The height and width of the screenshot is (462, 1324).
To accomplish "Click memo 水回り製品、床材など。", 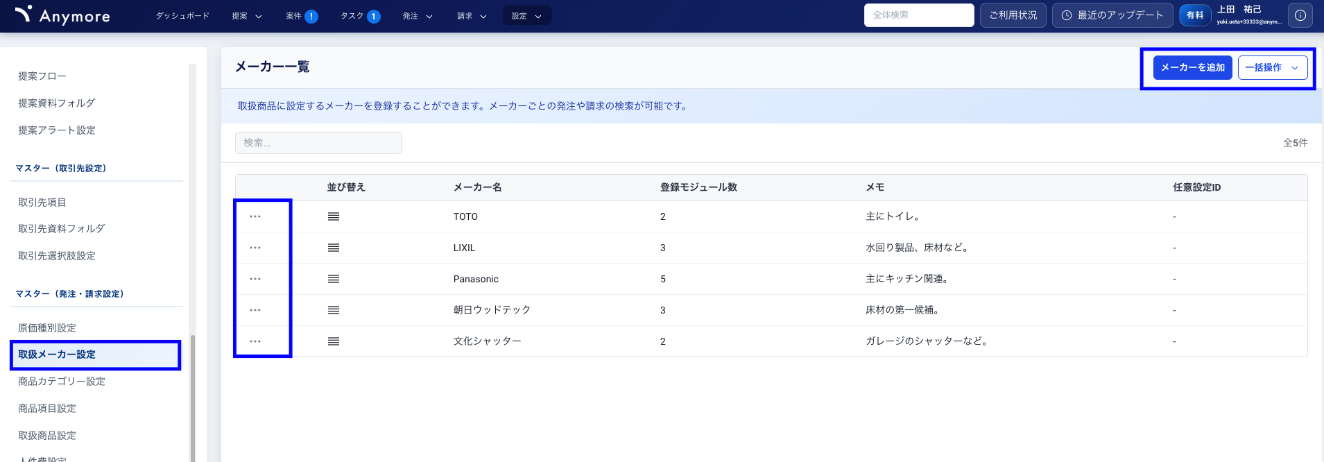I will pyautogui.click(x=918, y=248).
